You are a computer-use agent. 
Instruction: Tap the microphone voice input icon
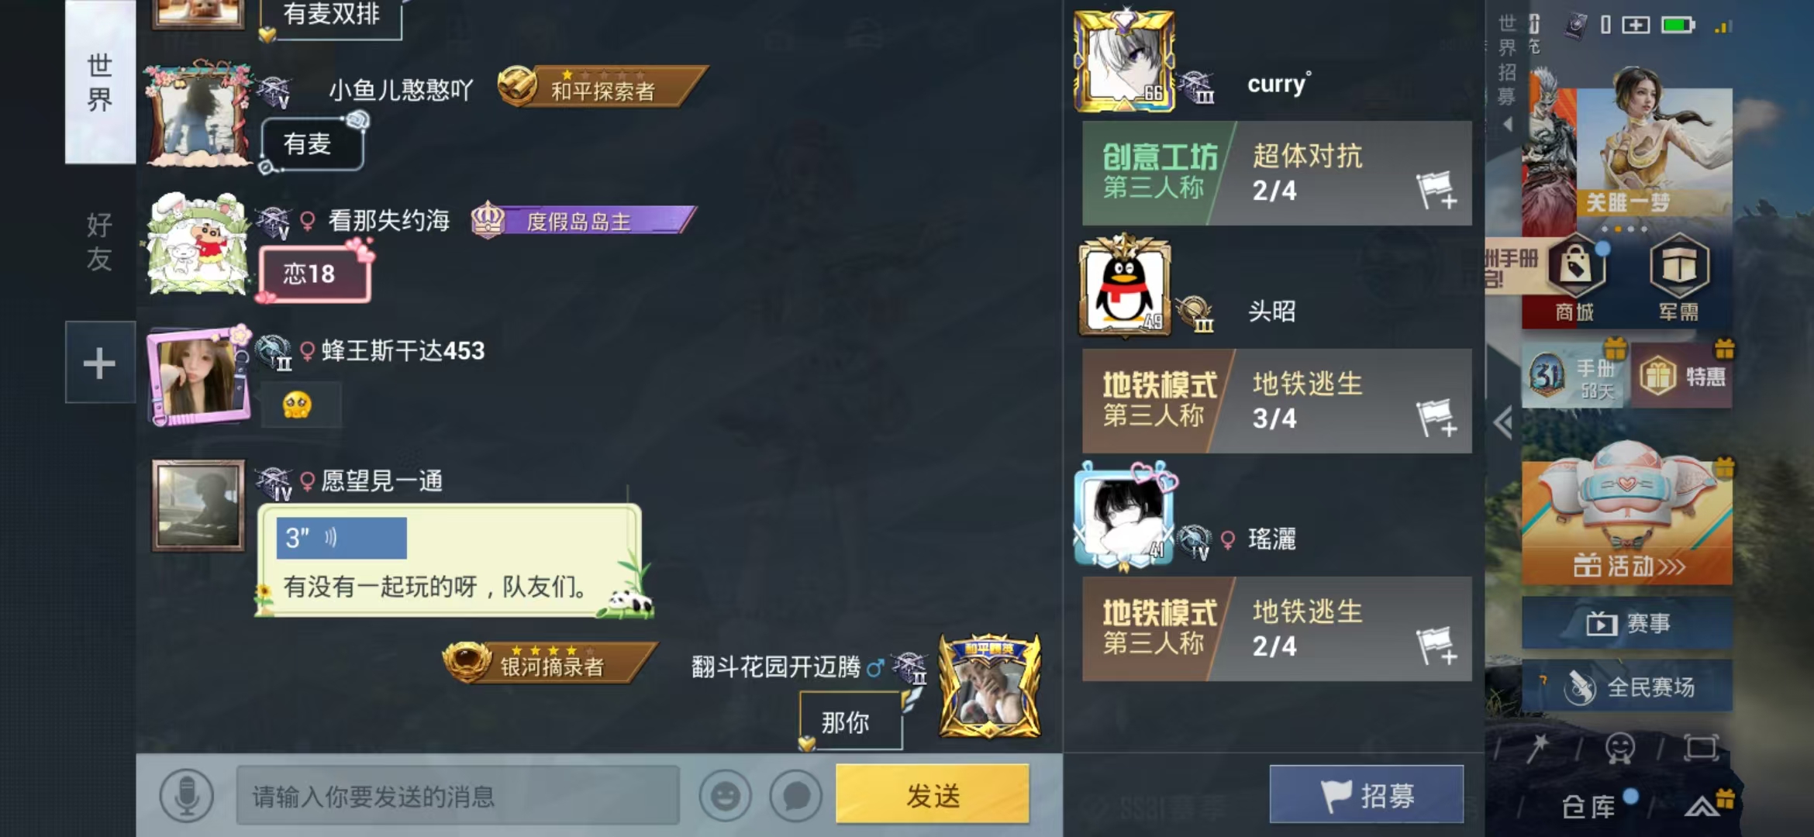click(x=186, y=796)
